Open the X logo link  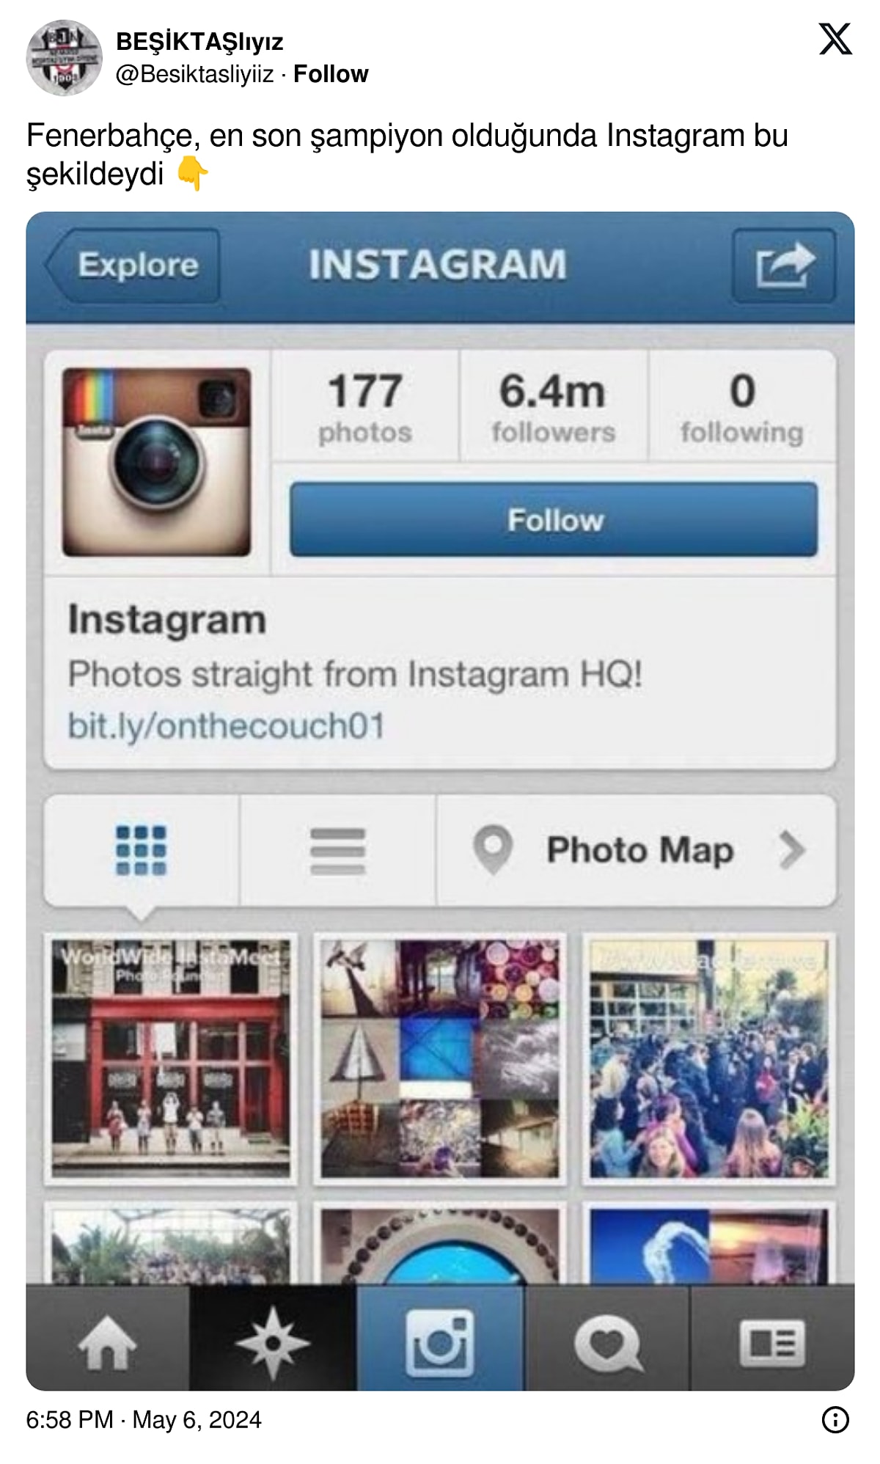coord(835,39)
